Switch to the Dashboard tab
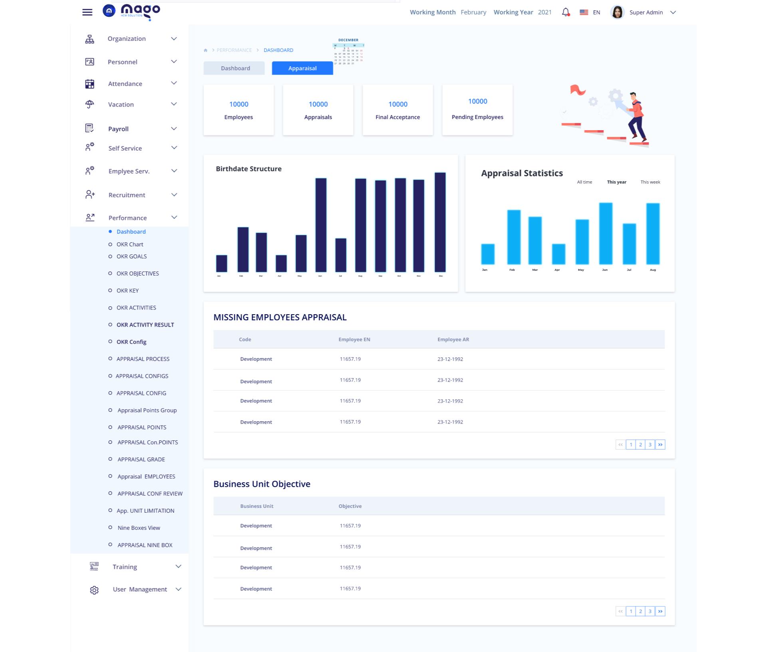The height and width of the screenshot is (652, 767). (x=234, y=68)
